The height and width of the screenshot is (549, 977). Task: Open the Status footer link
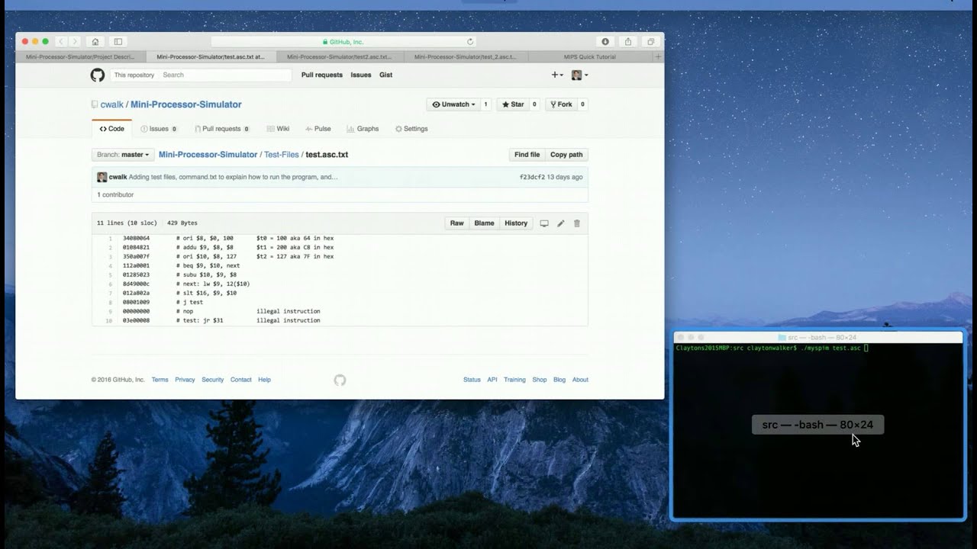472,380
